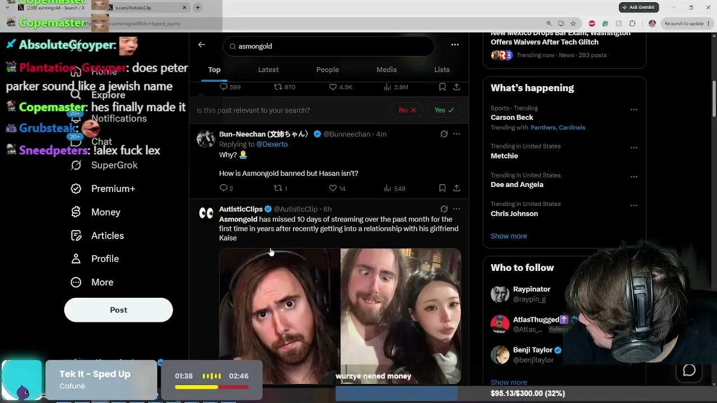View analytics for the 548 views post

coord(394,188)
